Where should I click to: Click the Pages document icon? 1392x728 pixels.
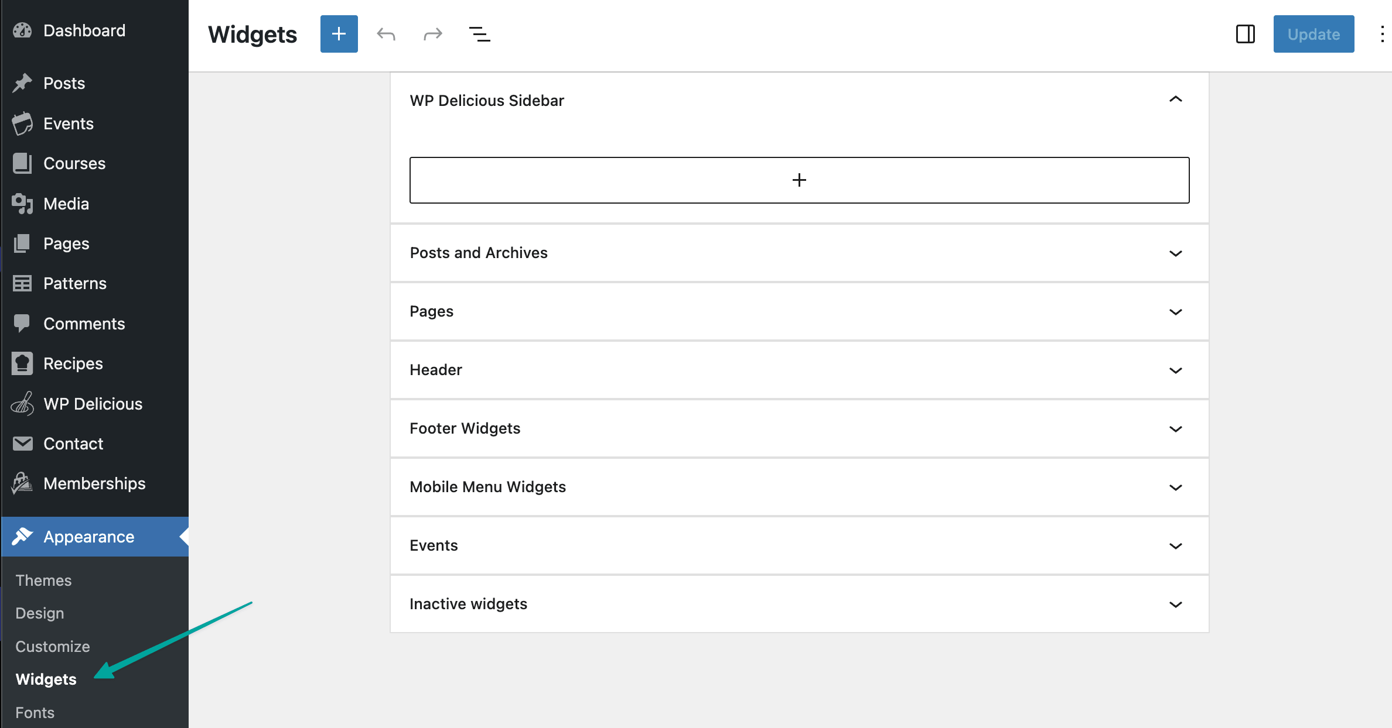click(22, 243)
